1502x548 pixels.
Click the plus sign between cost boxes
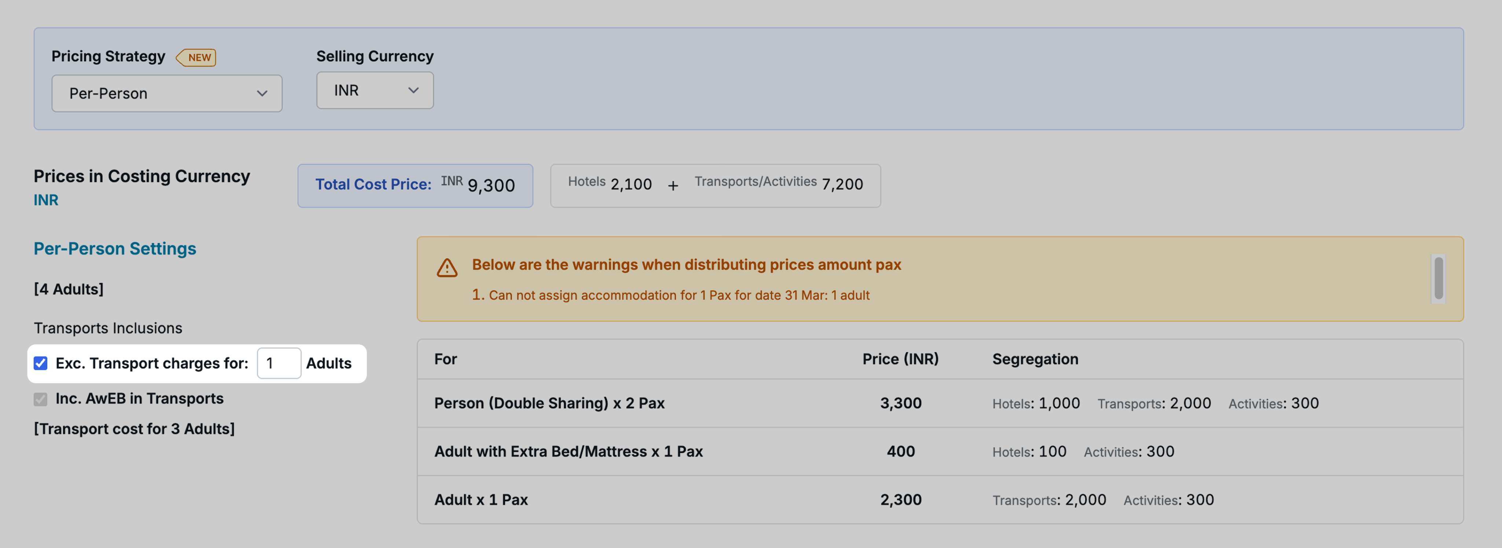coord(673,186)
